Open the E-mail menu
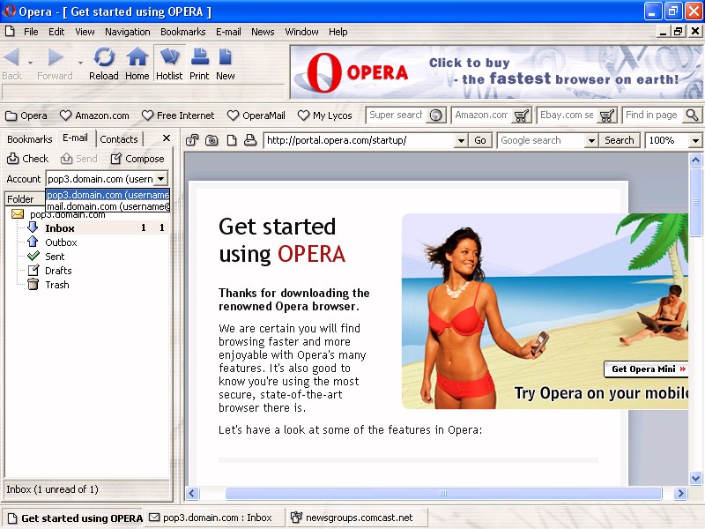The width and height of the screenshot is (705, 529). (228, 32)
